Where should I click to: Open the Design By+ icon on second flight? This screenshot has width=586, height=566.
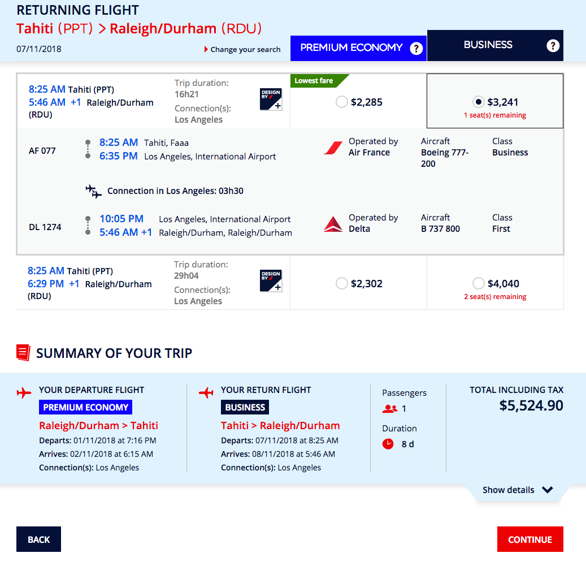(x=271, y=281)
